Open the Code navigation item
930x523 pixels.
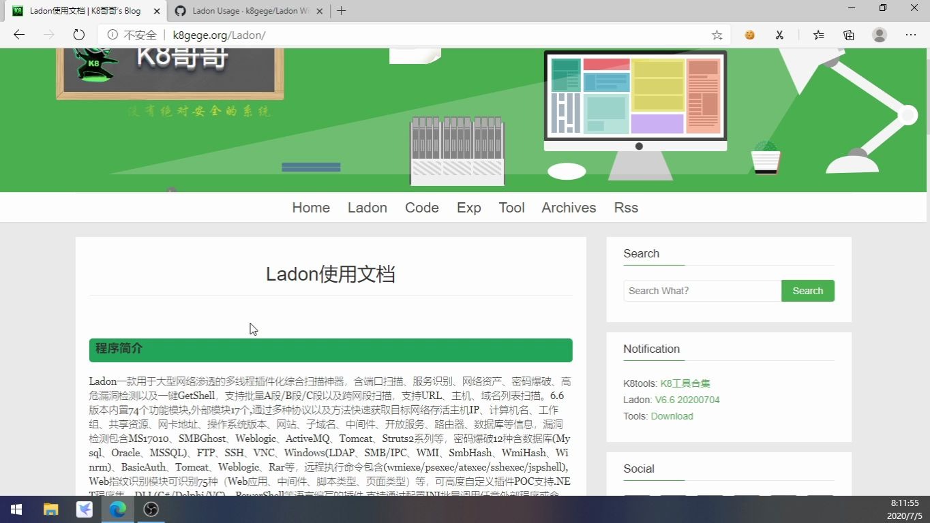point(422,208)
